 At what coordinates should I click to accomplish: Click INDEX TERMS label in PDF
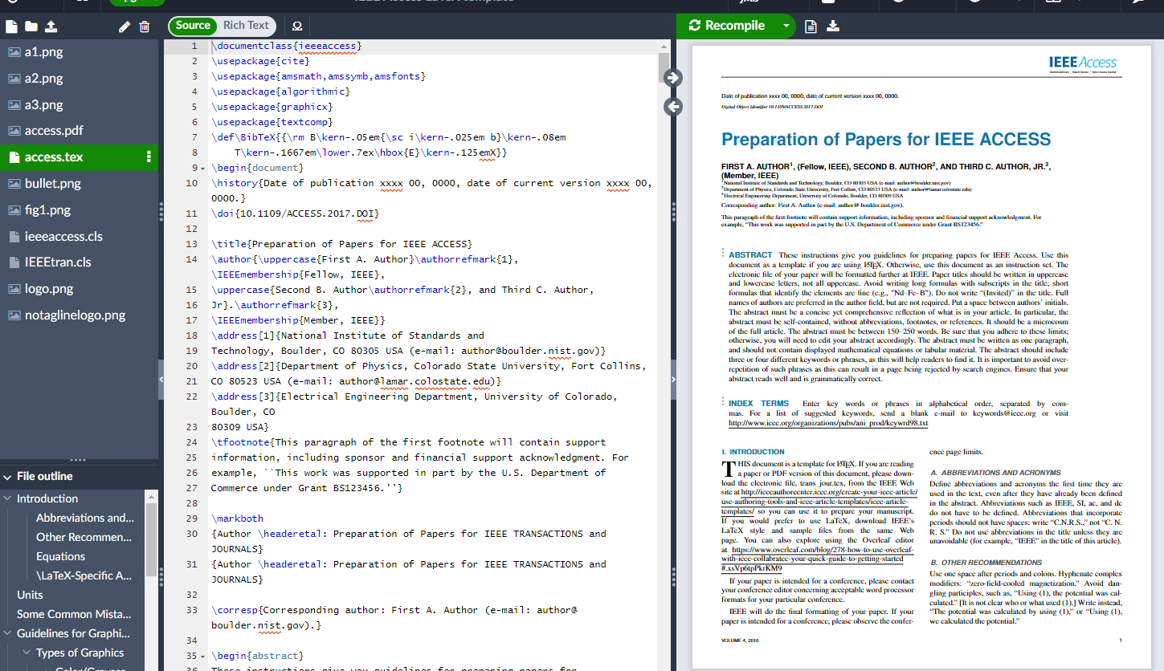coord(758,404)
